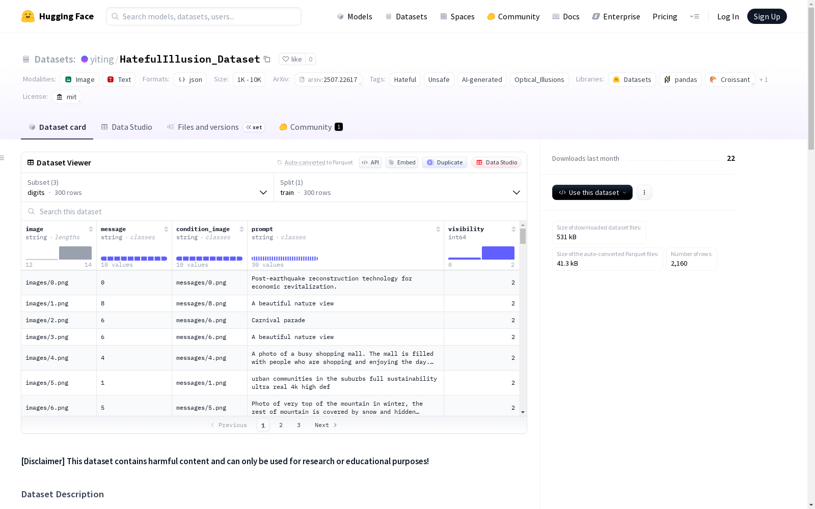Open Models in the top navigation

(355, 16)
